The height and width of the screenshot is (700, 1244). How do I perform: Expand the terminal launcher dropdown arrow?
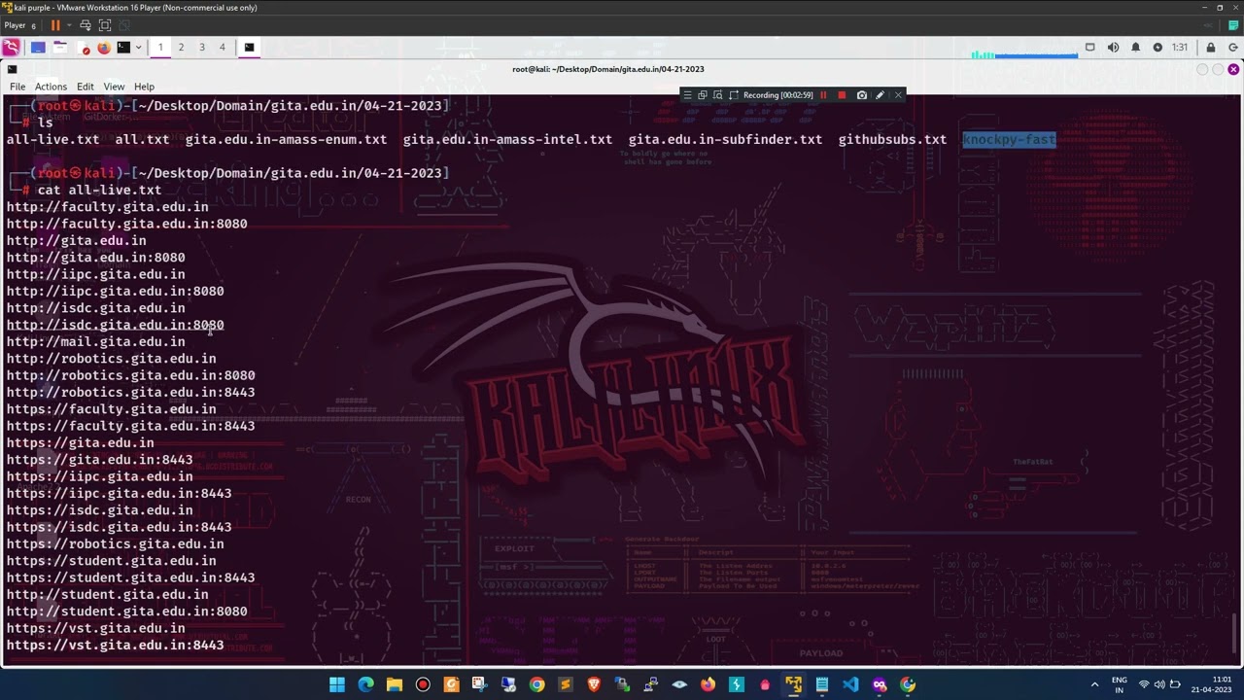pyautogui.click(x=138, y=47)
